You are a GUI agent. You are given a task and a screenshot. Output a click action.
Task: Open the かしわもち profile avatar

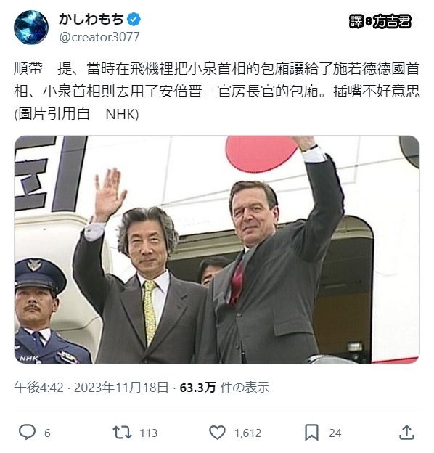(31, 27)
